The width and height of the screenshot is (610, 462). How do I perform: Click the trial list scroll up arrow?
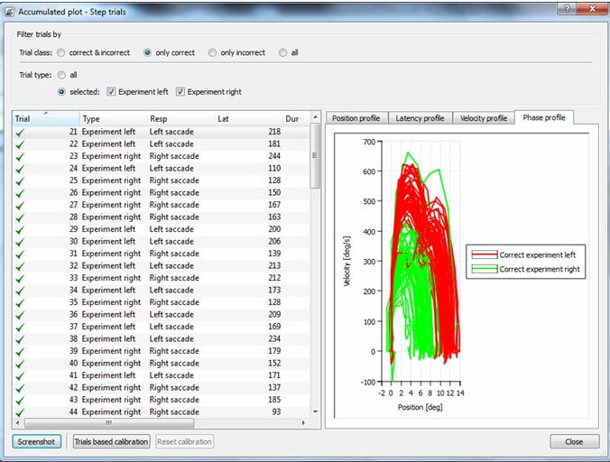click(x=315, y=117)
